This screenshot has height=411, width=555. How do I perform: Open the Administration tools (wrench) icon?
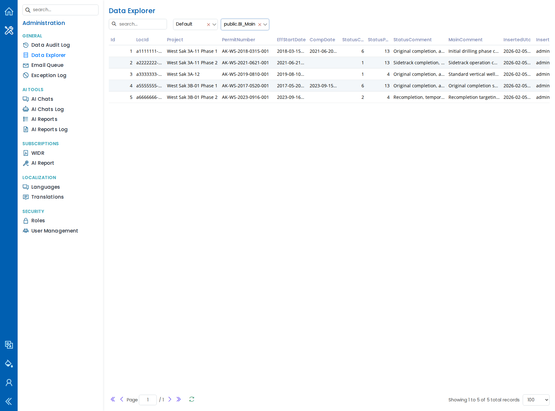(x=9, y=30)
